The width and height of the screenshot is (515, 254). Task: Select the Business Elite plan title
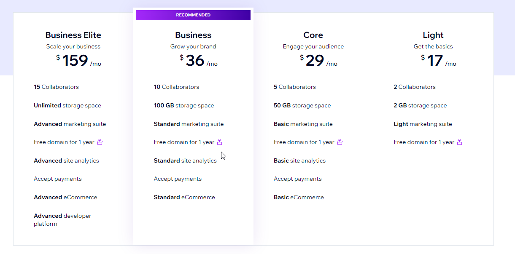(73, 35)
